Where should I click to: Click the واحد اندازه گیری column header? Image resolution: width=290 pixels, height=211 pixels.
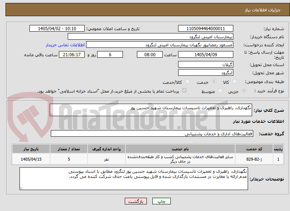pos(106,149)
